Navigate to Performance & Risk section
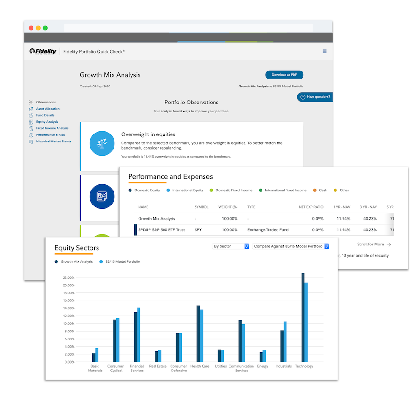This screenshot has width=417, height=411. coord(50,135)
